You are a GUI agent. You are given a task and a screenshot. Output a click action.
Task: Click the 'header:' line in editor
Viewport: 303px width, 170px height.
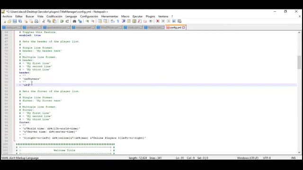(x=25, y=73)
